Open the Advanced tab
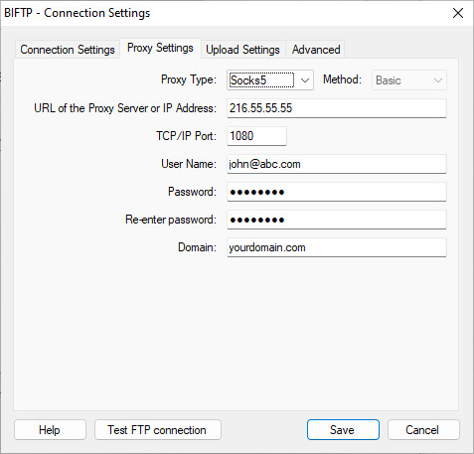 click(x=316, y=50)
